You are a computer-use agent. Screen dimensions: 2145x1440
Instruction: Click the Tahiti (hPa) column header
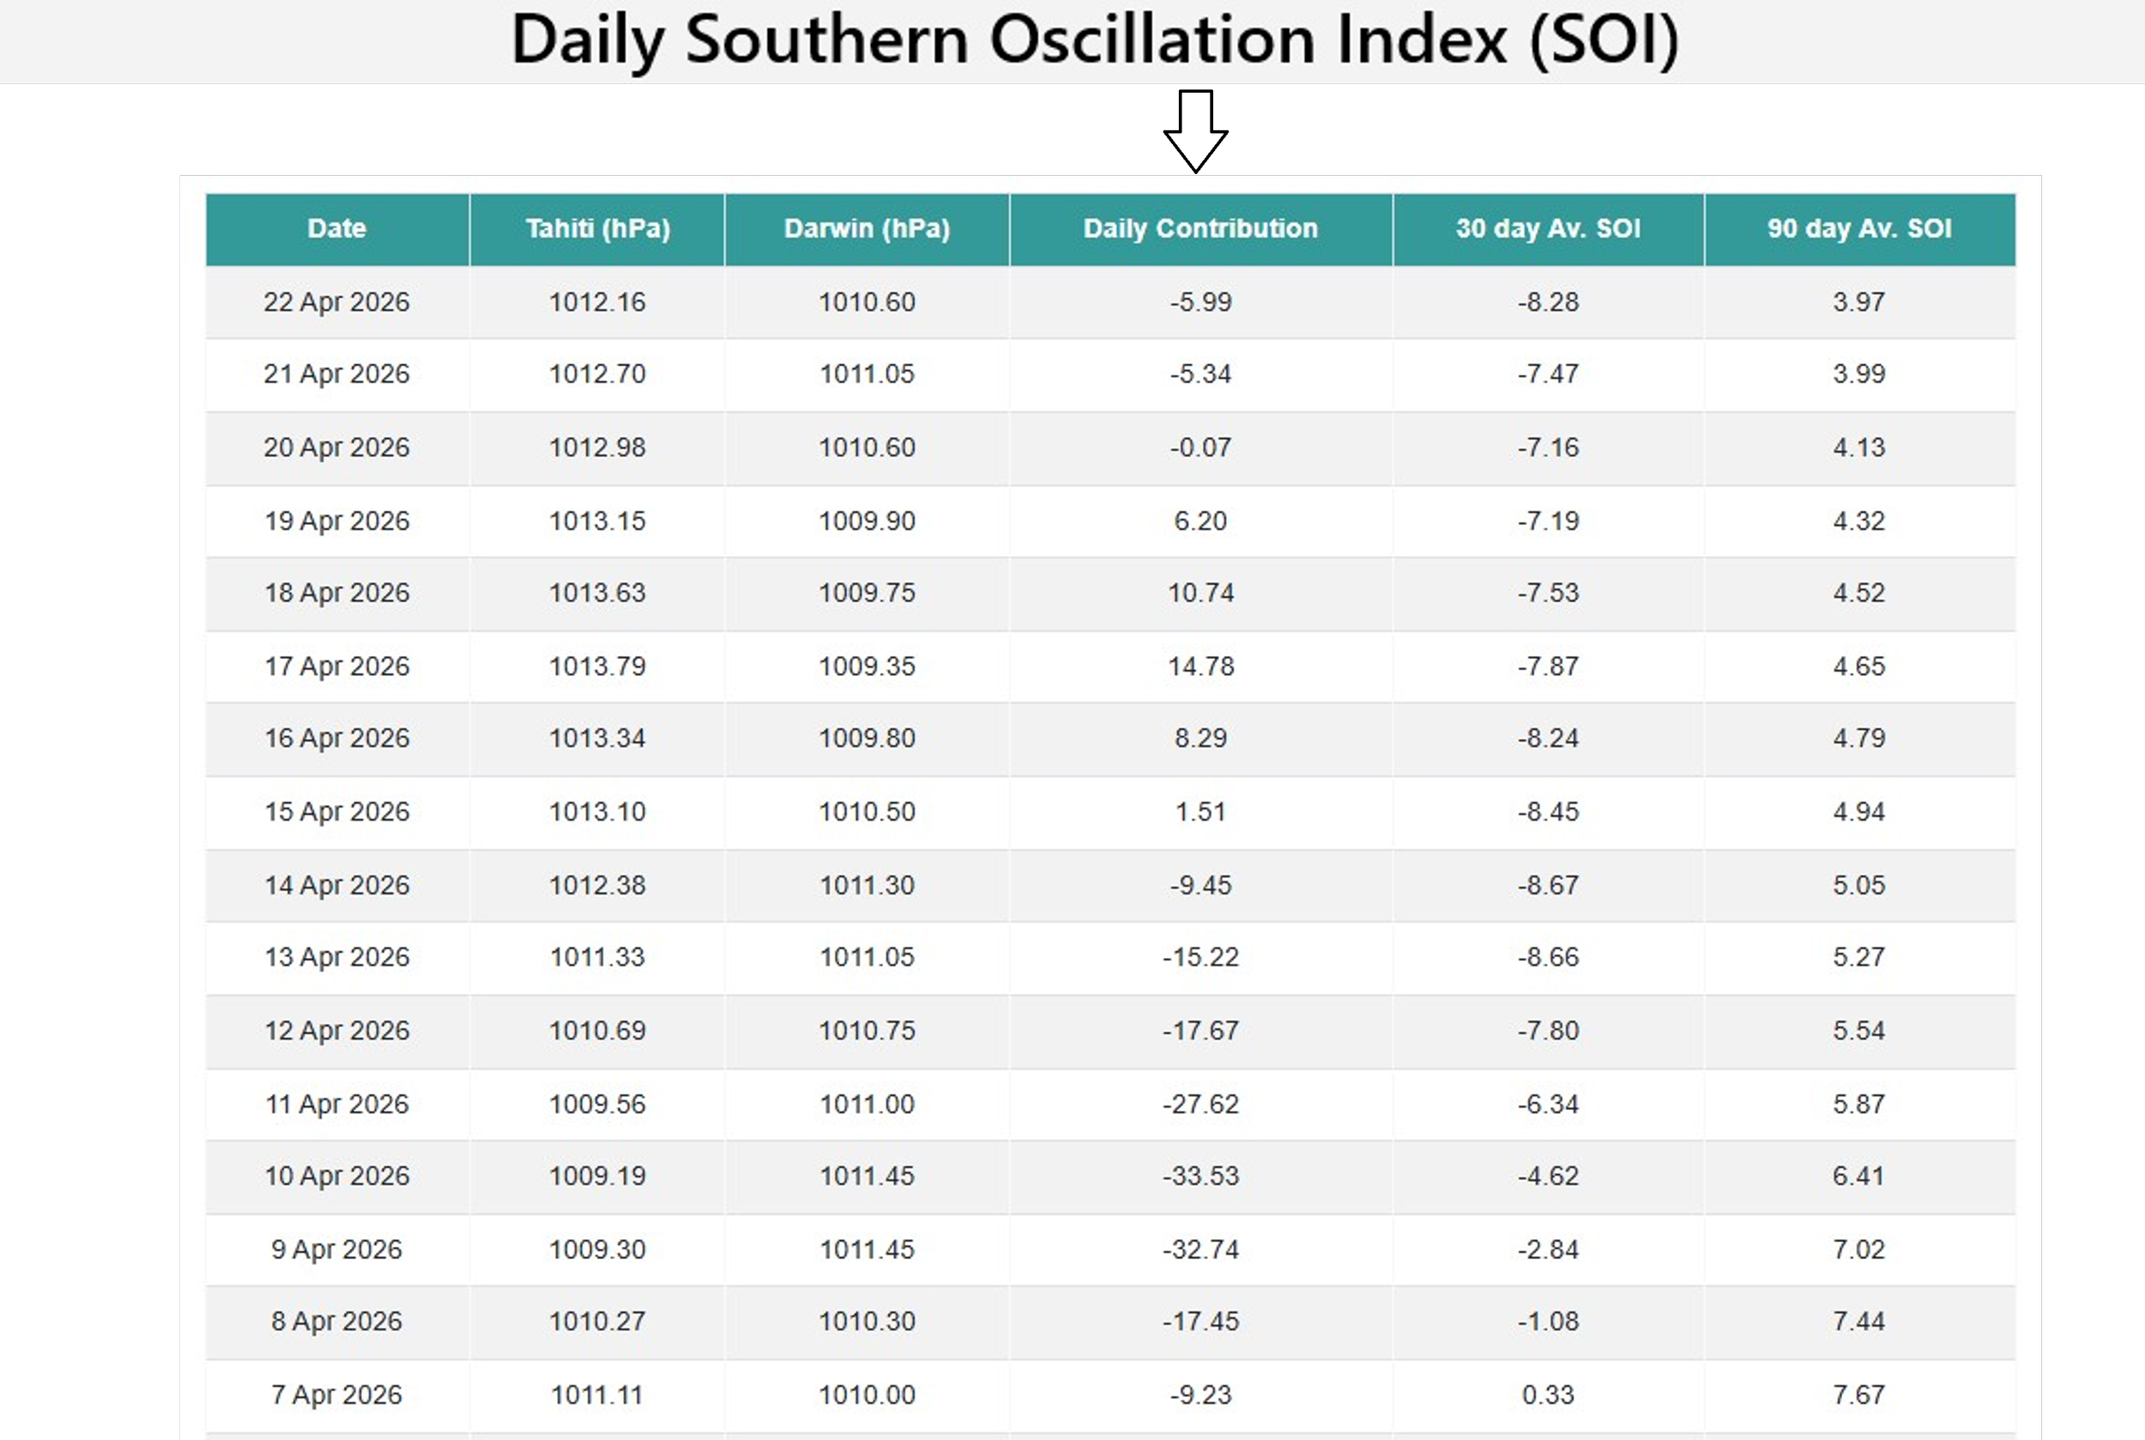[597, 229]
